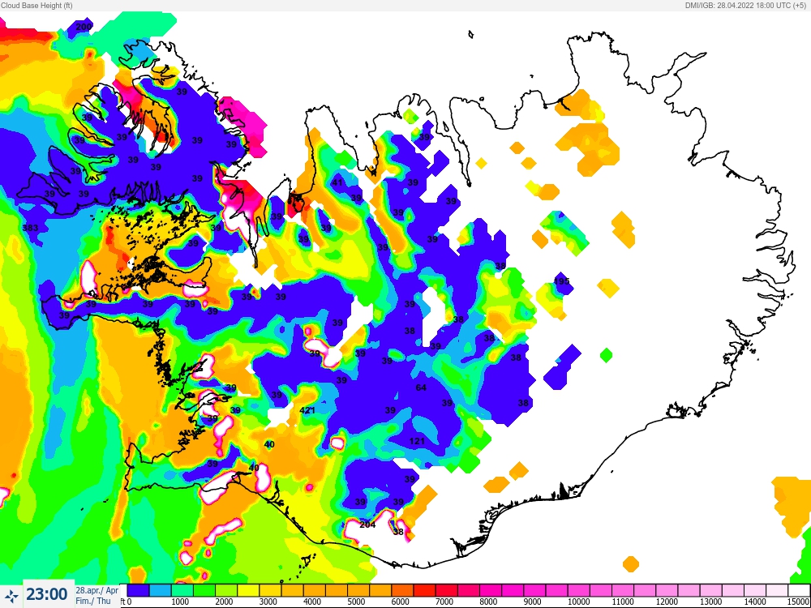
Task: Pick the teal legend swatch at 1000
Action: point(182,590)
